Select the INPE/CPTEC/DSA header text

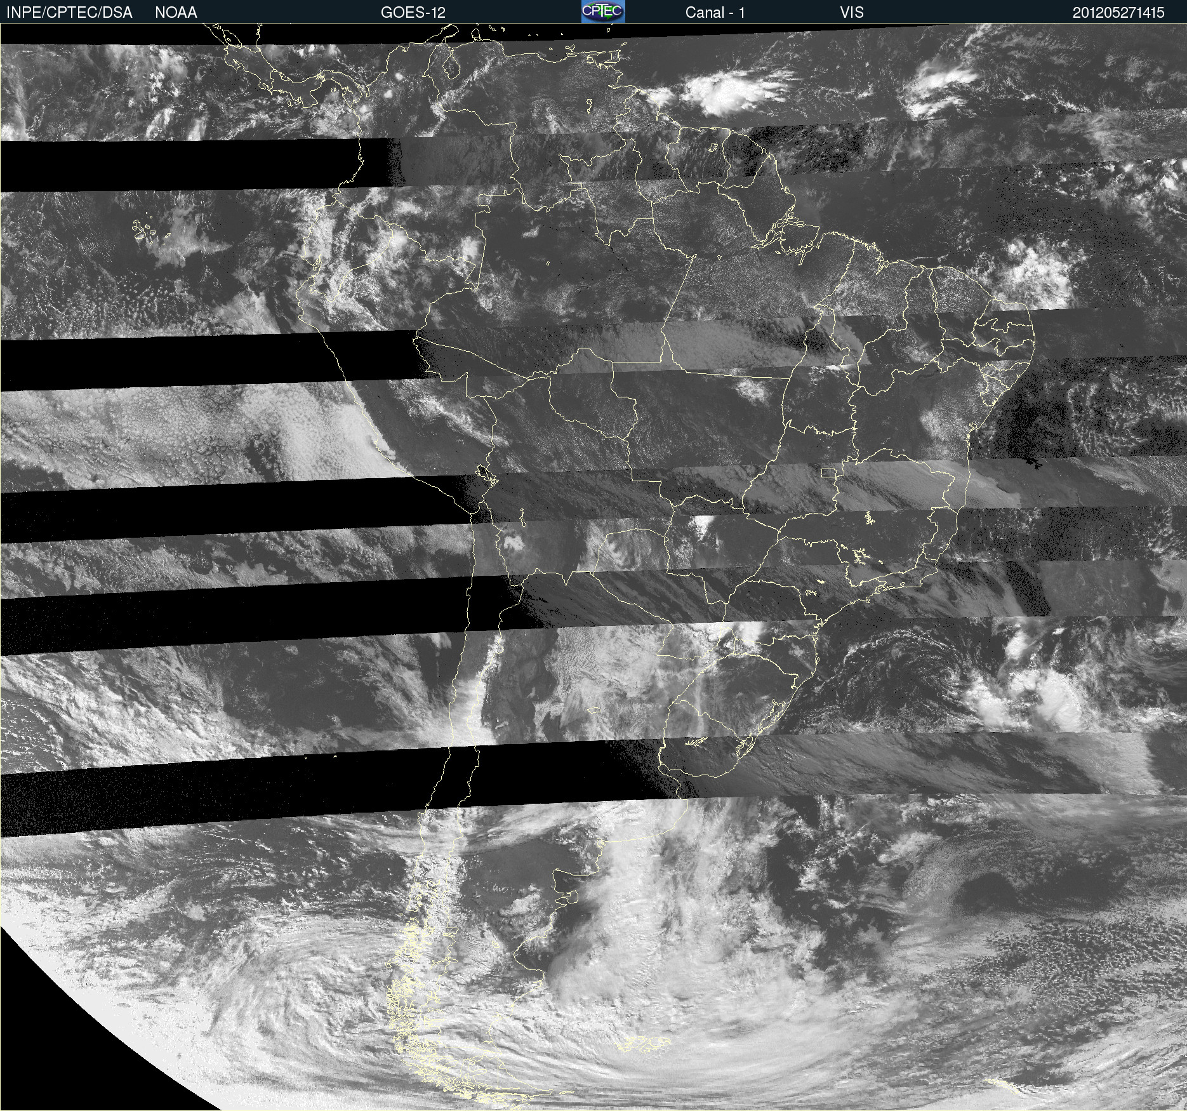69,13
